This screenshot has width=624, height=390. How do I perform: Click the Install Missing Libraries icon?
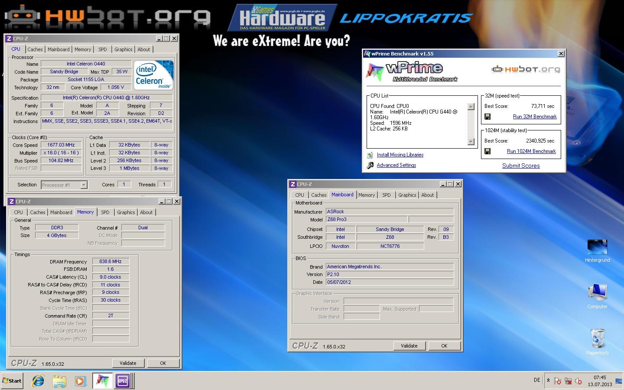(x=370, y=155)
